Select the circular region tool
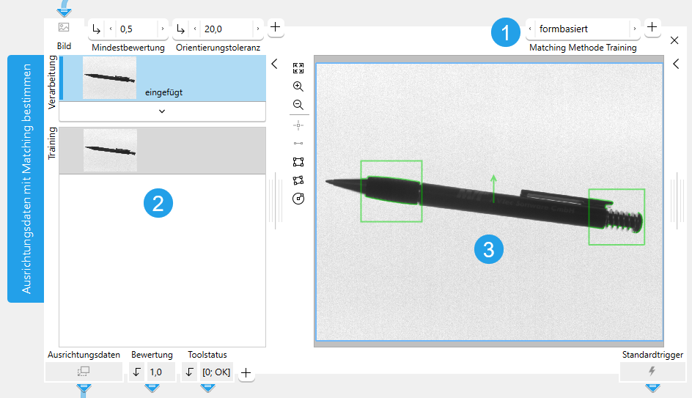 [x=298, y=199]
